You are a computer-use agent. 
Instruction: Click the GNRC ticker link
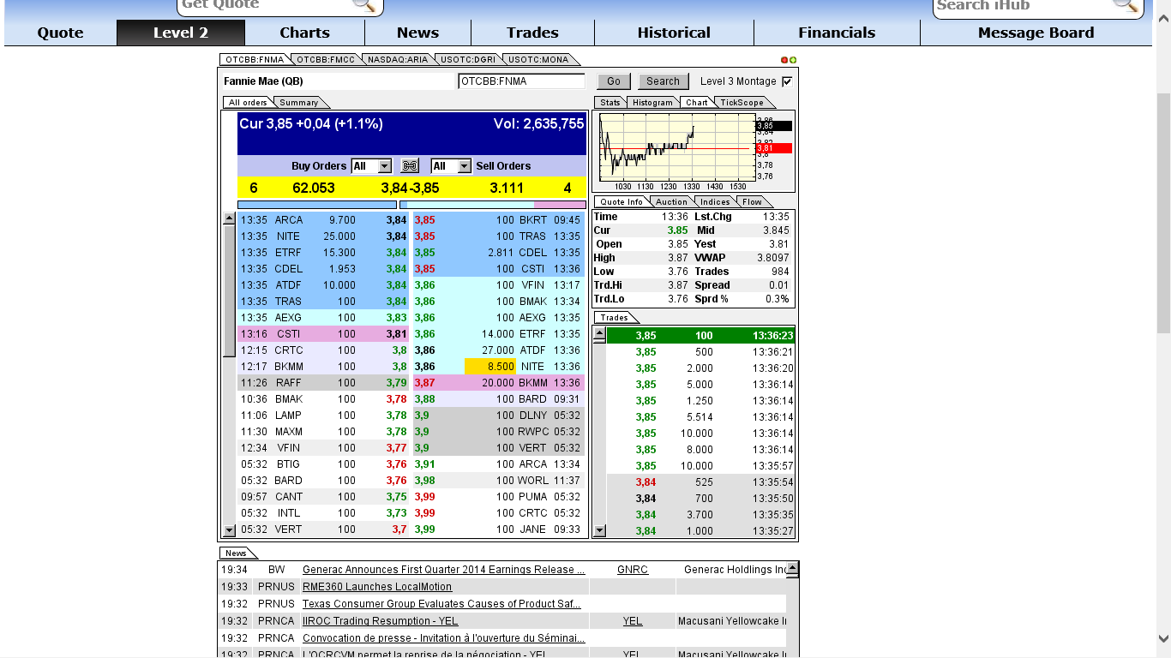click(633, 570)
